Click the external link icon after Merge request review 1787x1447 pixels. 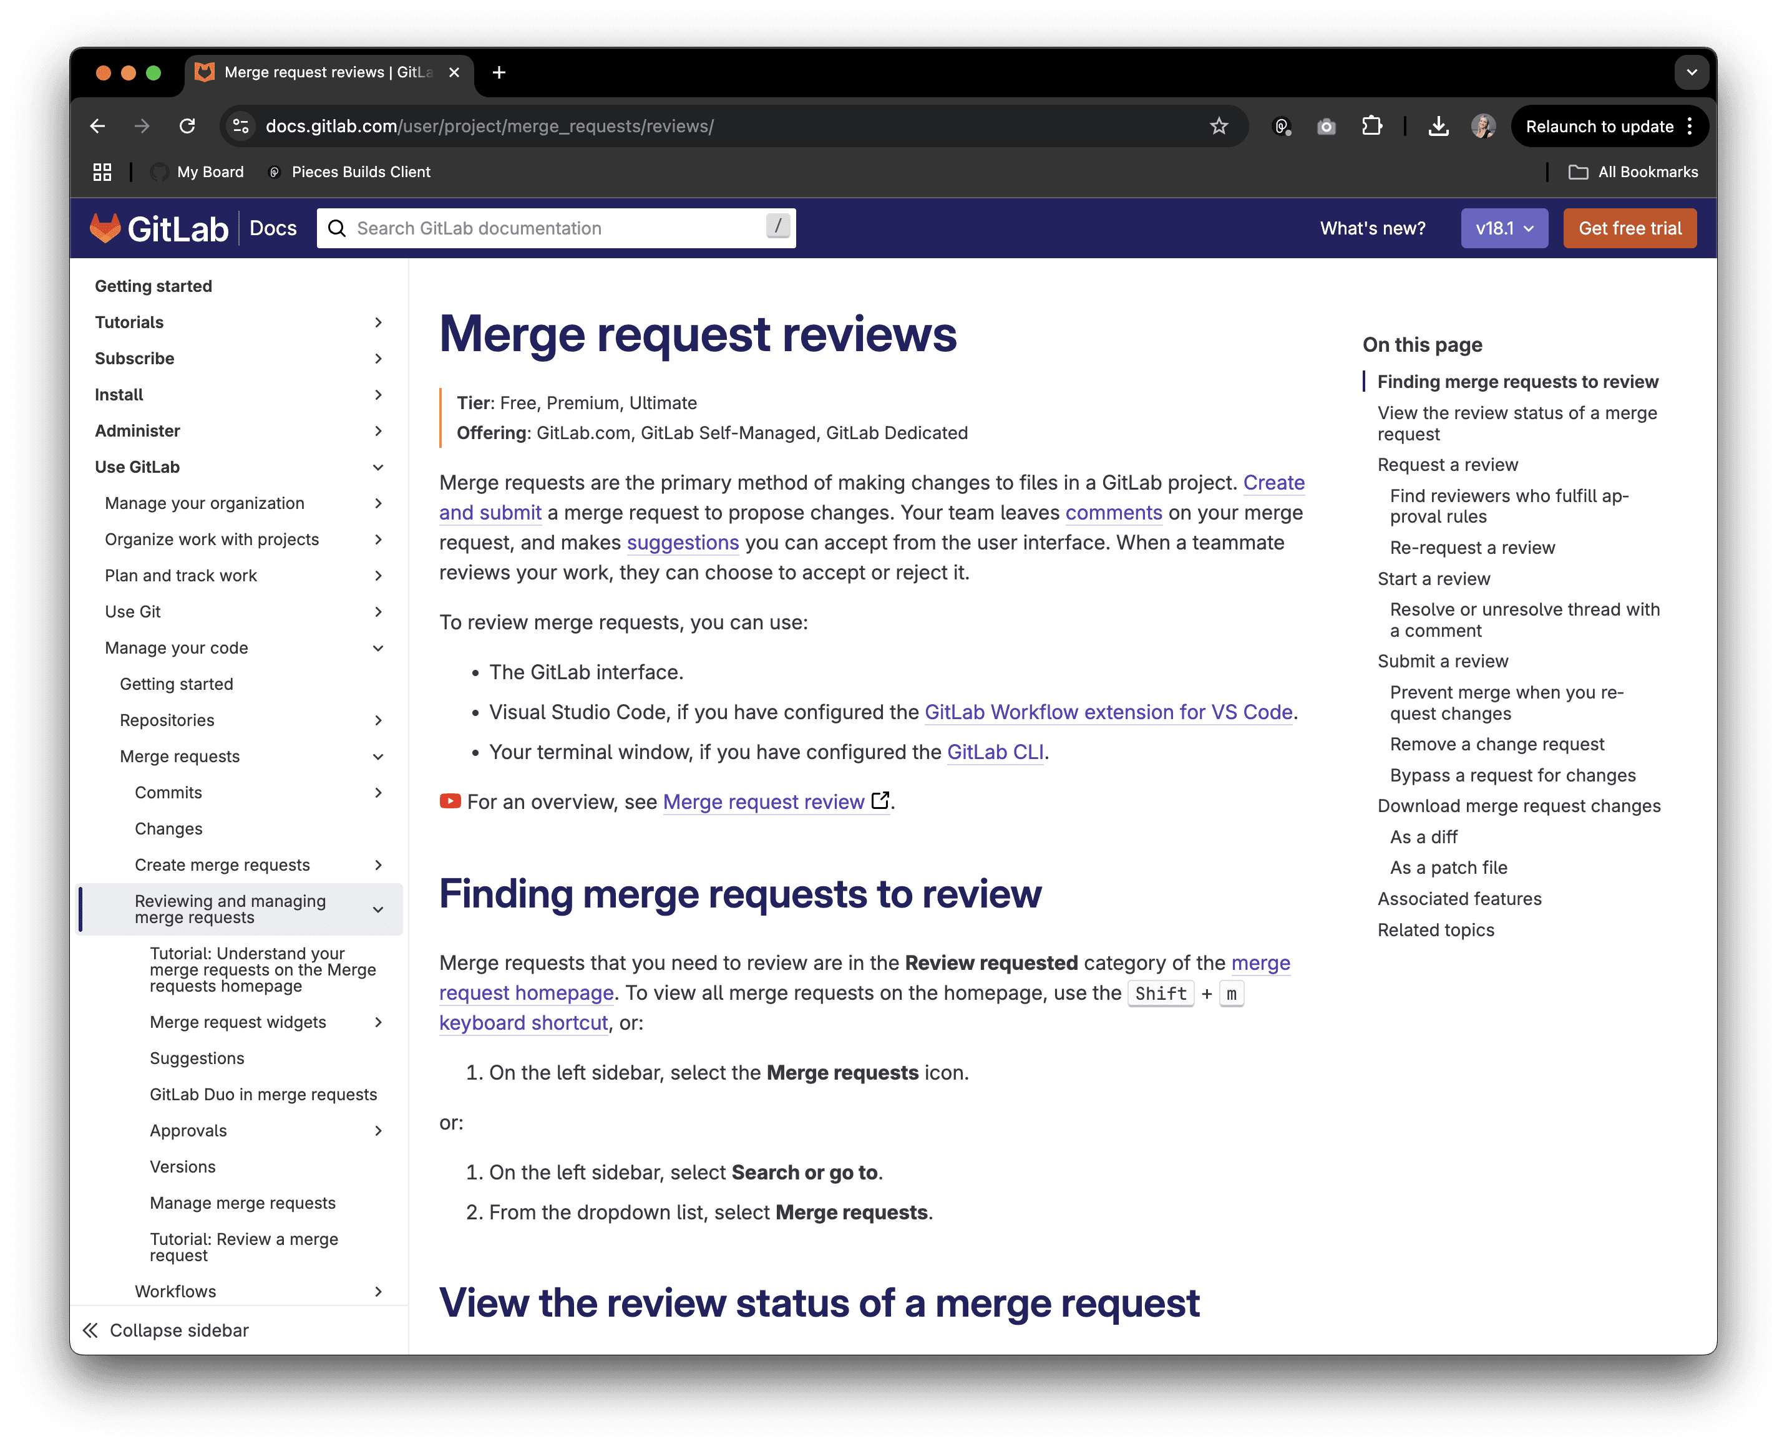pyautogui.click(x=880, y=801)
